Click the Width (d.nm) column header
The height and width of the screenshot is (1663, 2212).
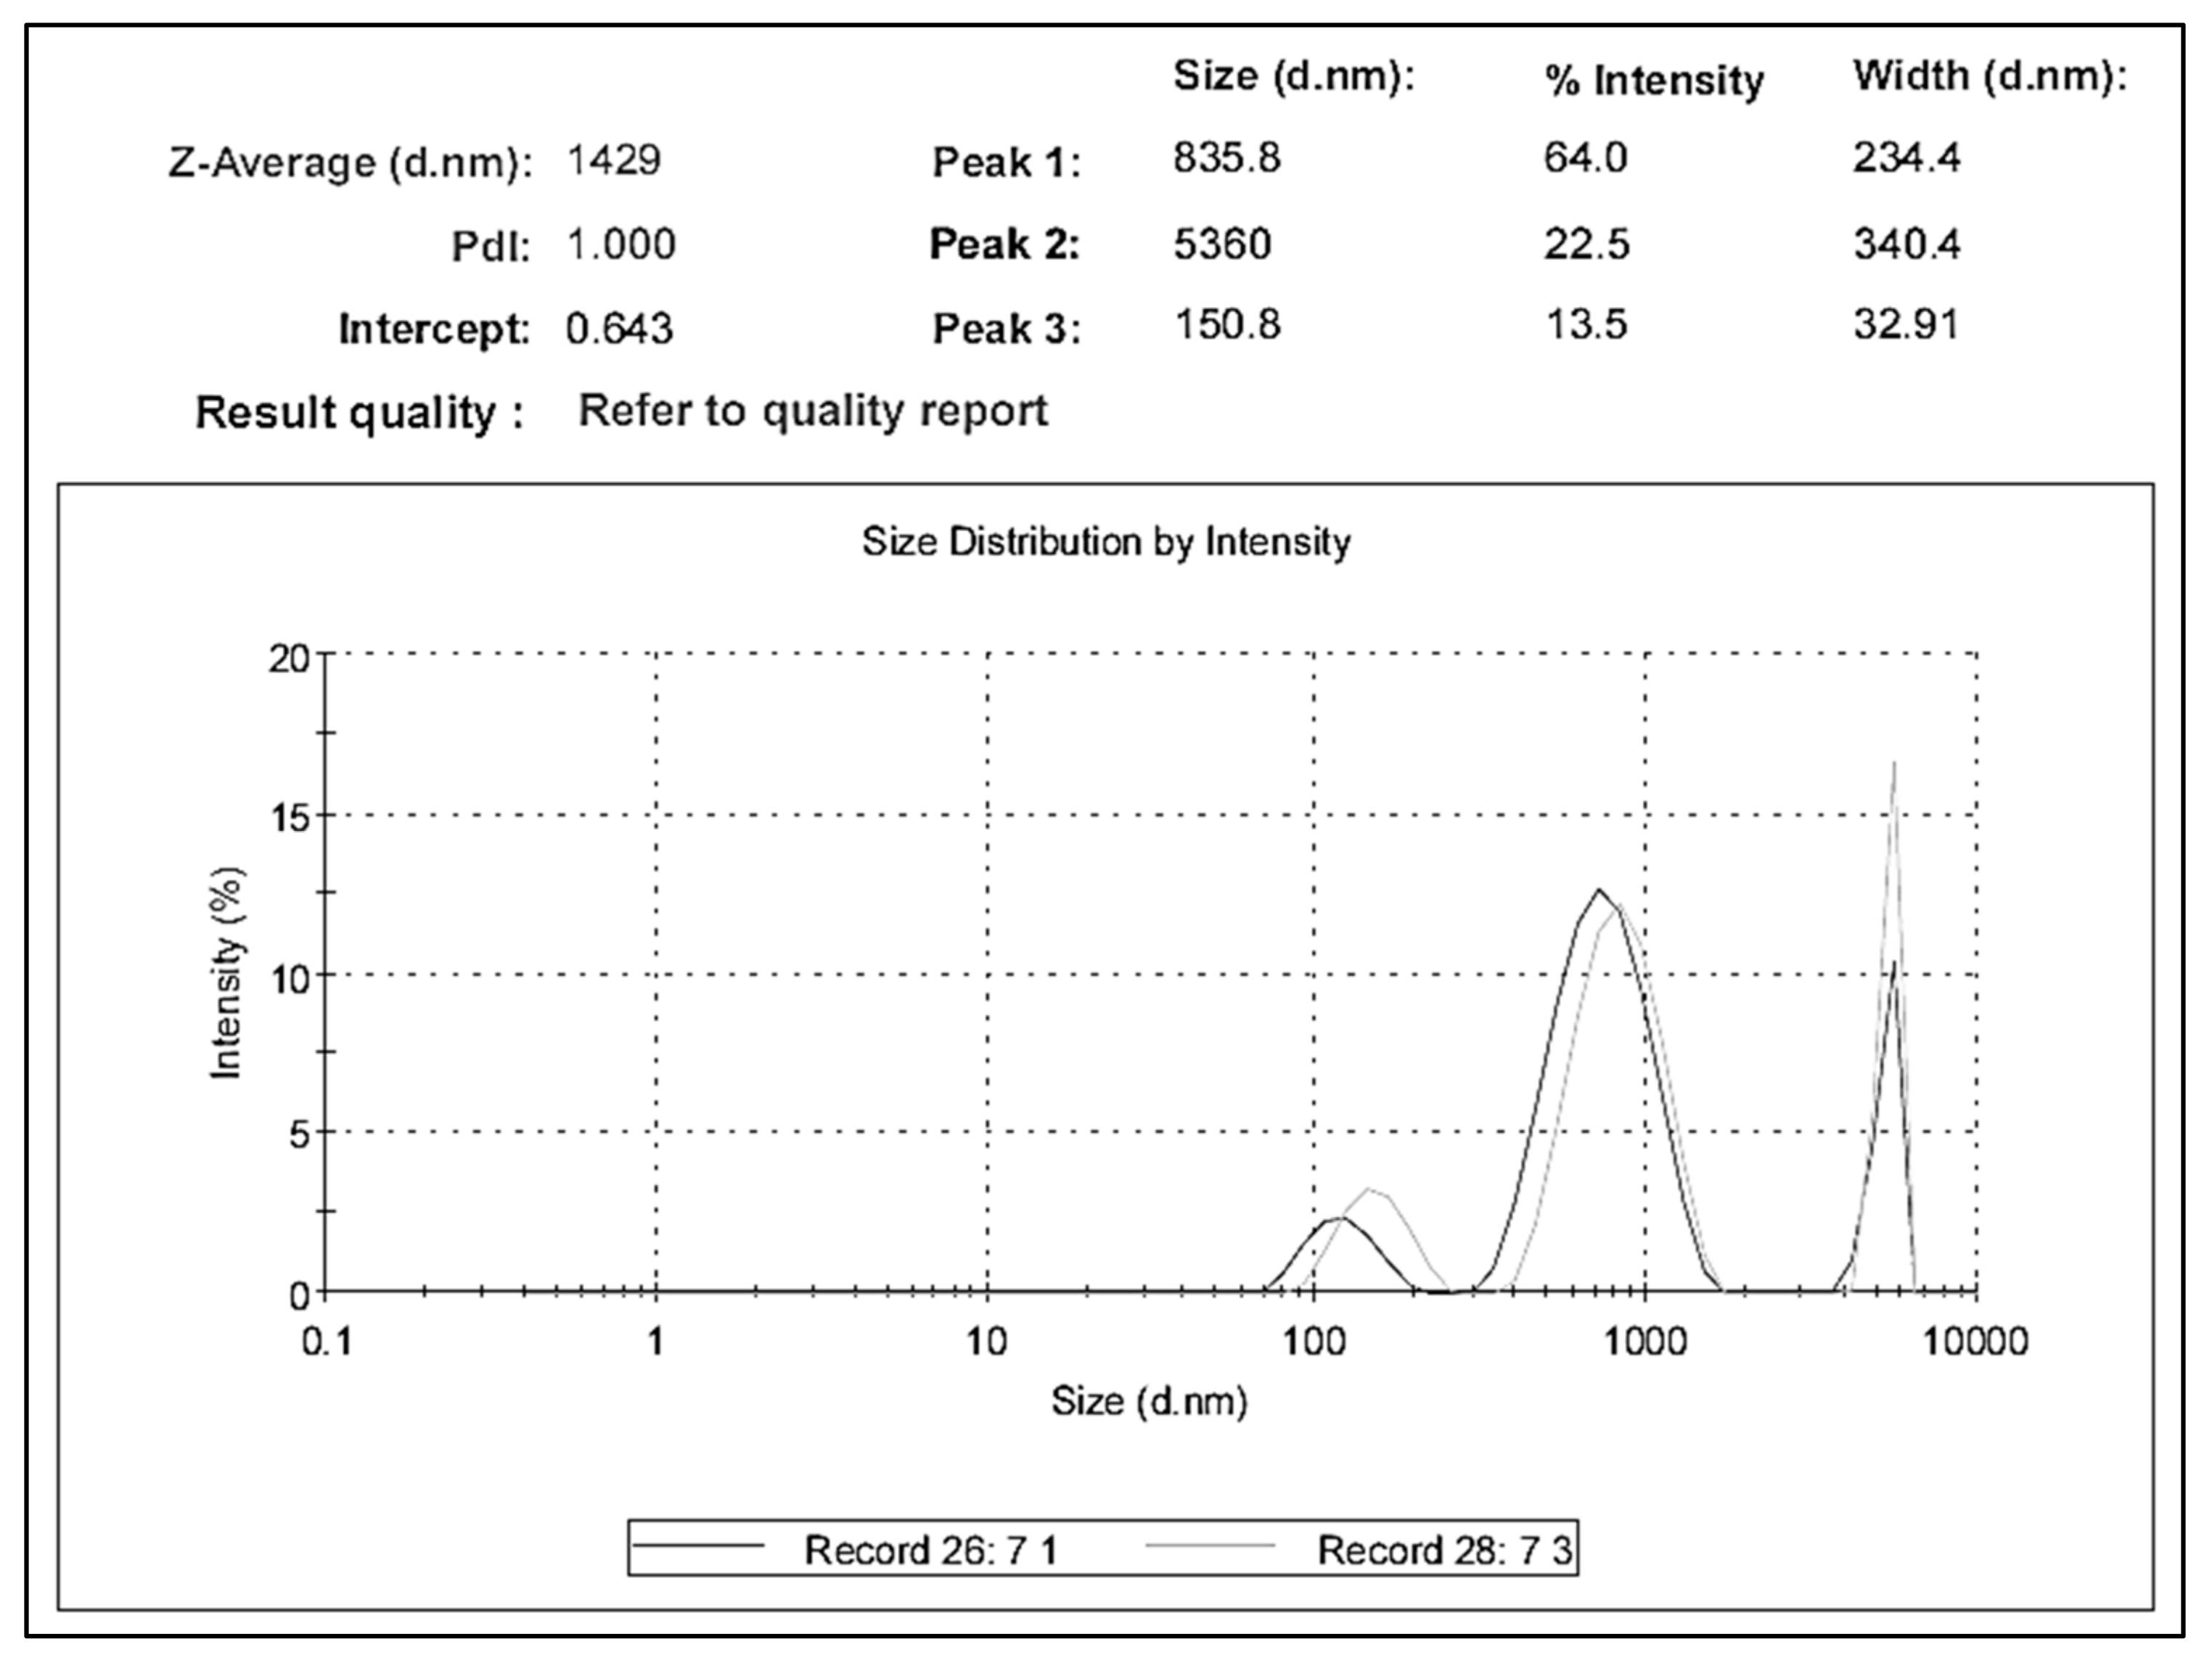1990,76
